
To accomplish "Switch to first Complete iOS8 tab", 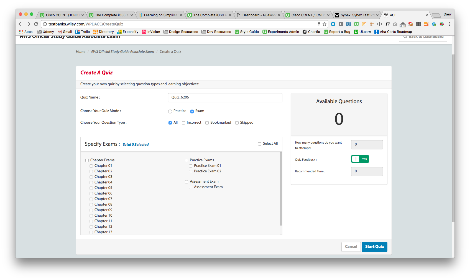I will coord(111,15).
